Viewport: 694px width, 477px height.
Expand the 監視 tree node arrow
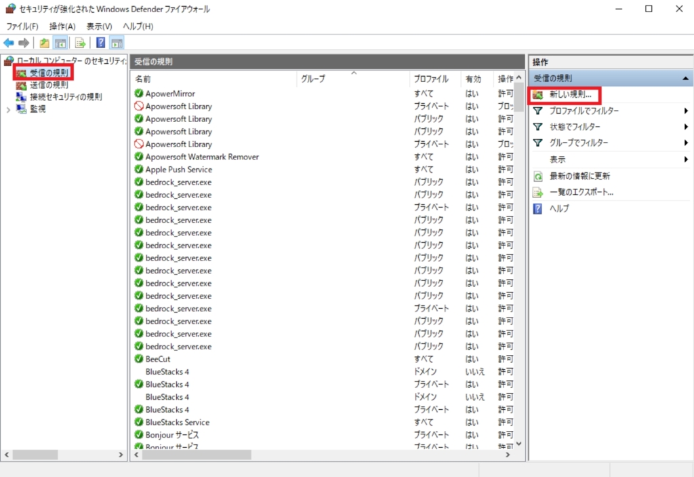click(8, 109)
